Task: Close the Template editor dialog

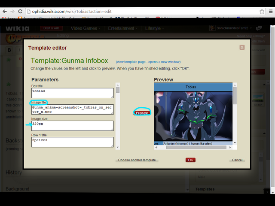Action: click(x=242, y=47)
